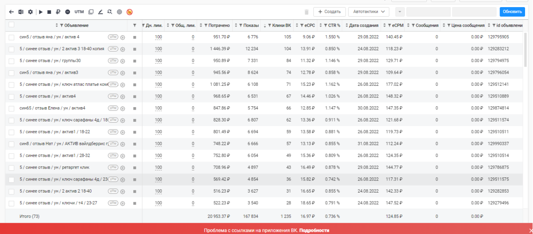The width and height of the screenshot is (533, 234).
Task: Click the dark minus circle icon
Action: point(68,12)
